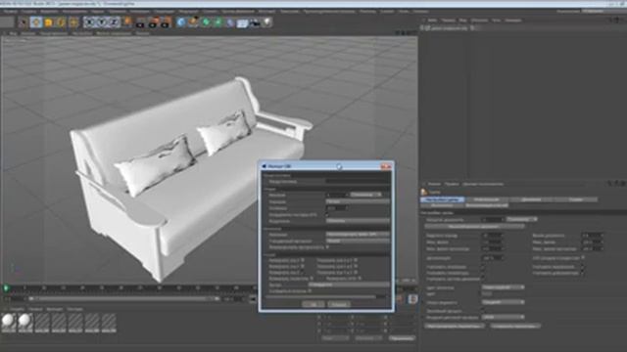The height and width of the screenshot is (352, 627).
Task: Click the green subdivision generator icon
Action: pyautogui.click(x=206, y=22)
